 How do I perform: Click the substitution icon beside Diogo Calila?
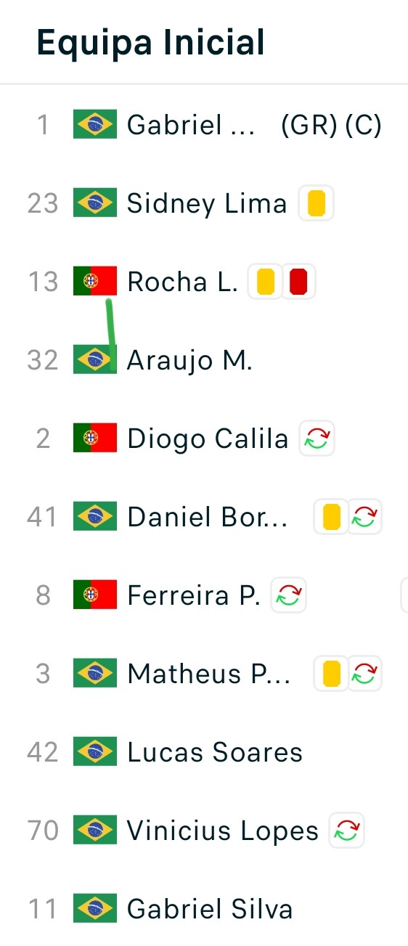(317, 439)
